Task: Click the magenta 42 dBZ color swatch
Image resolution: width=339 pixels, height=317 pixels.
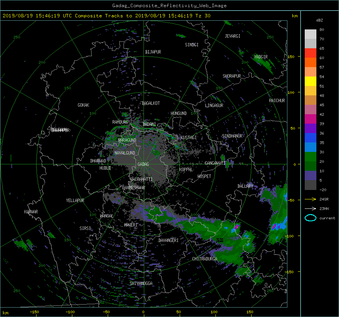Action: 310,119
